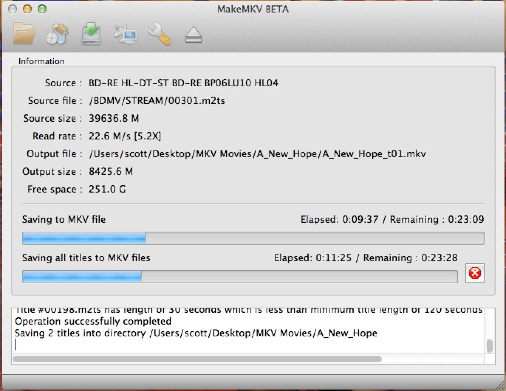Image resolution: width=506 pixels, height=391 pixels.
Task: Click the log vertical scrollbar thumb
Action: [490, 346]
